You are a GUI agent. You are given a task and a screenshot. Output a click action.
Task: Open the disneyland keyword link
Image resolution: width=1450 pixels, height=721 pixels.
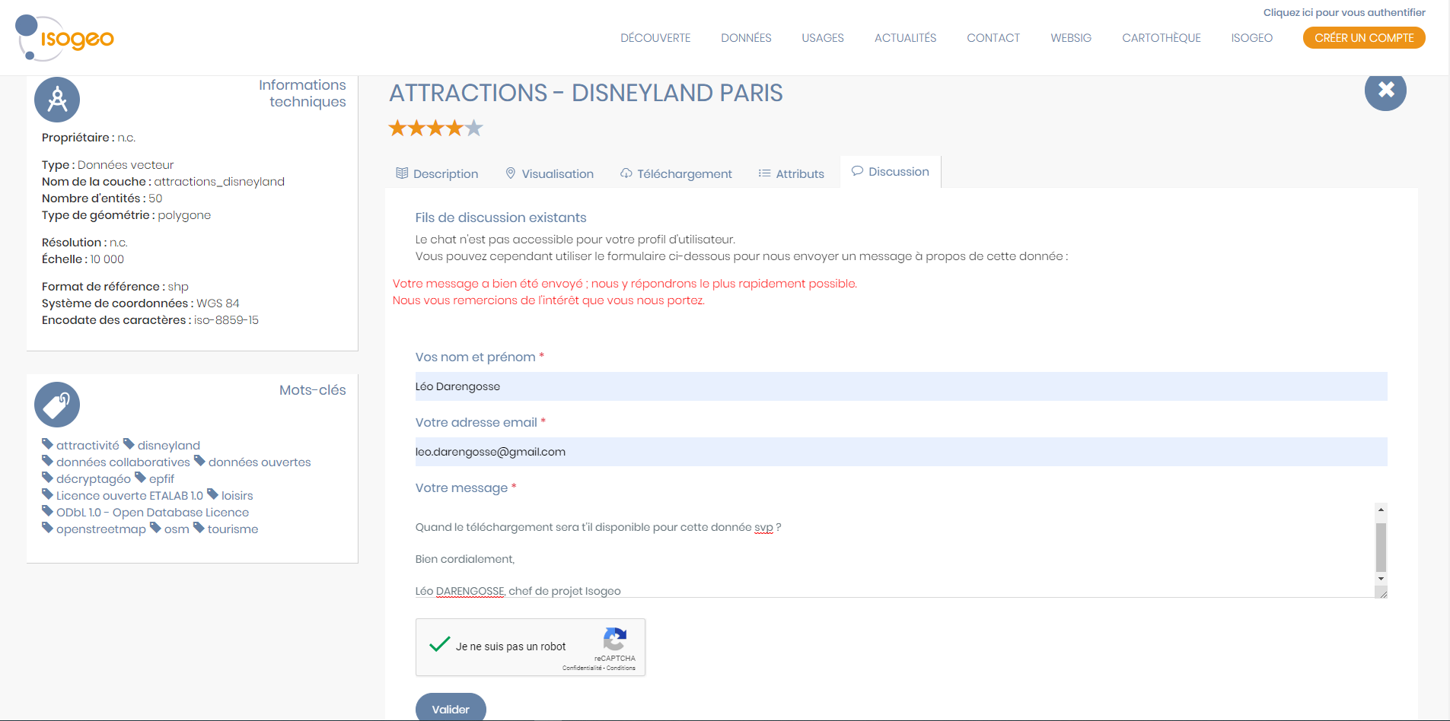[169, 446]
